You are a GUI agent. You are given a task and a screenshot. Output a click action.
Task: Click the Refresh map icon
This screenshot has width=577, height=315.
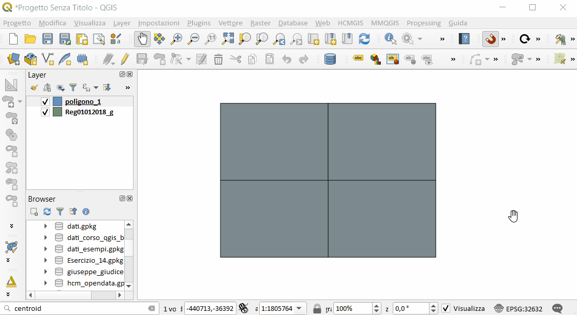point(364,39)
